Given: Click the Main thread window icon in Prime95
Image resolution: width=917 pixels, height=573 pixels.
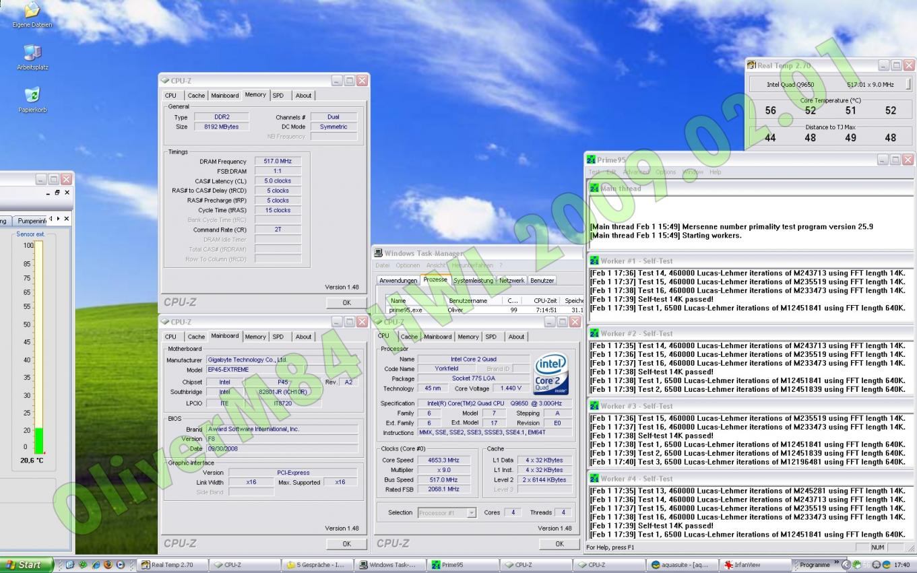Looking at the screenshot, I should tap(594, 189).
